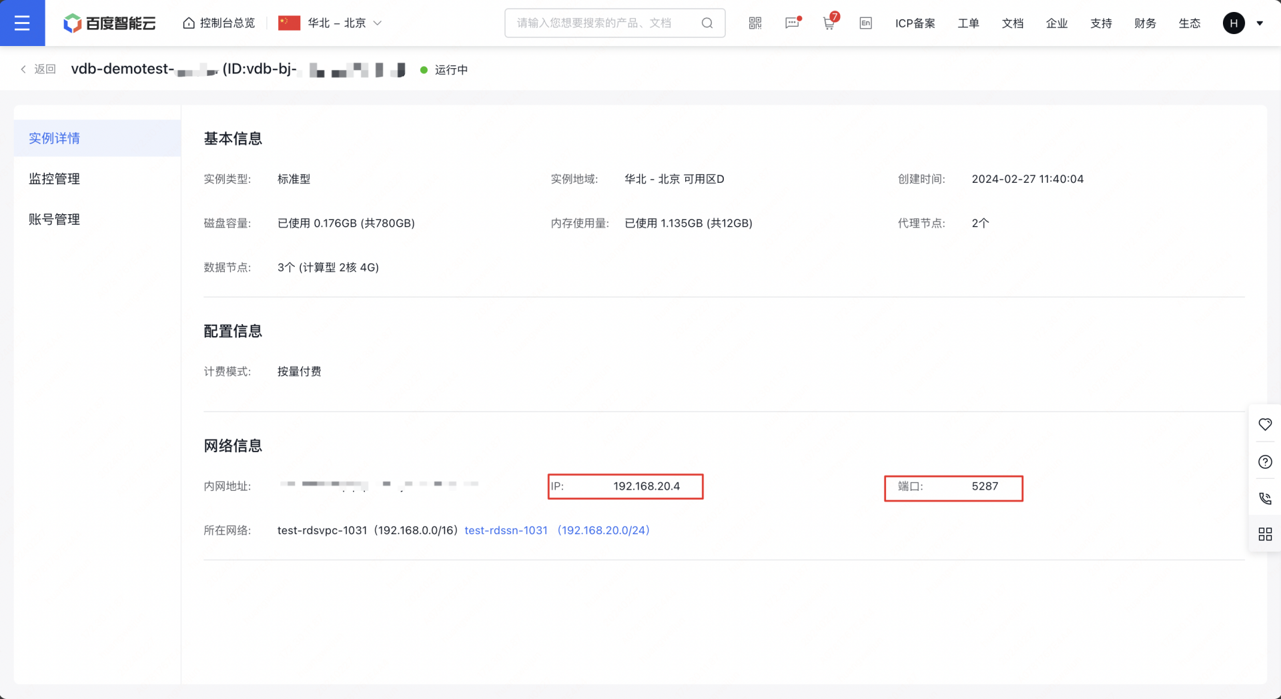Open the 企业 menu
This screenshot has height=699, width=1281.
1057,23
